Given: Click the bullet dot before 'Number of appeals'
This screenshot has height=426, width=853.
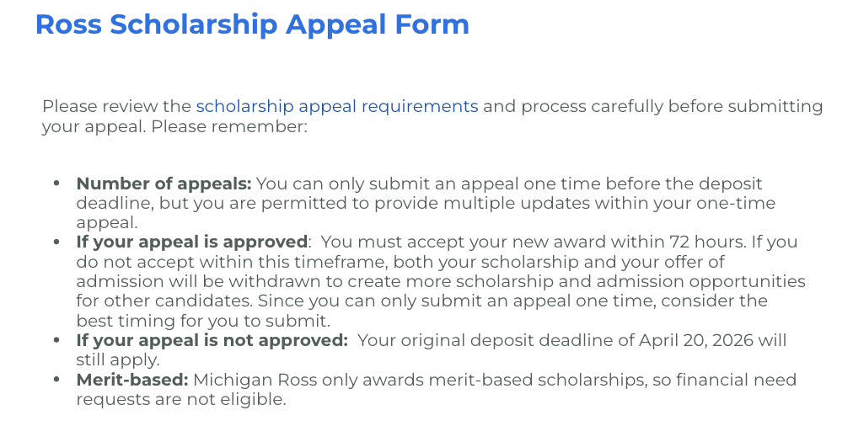Looking at the screenshot, I should click(x=56, y=184).
